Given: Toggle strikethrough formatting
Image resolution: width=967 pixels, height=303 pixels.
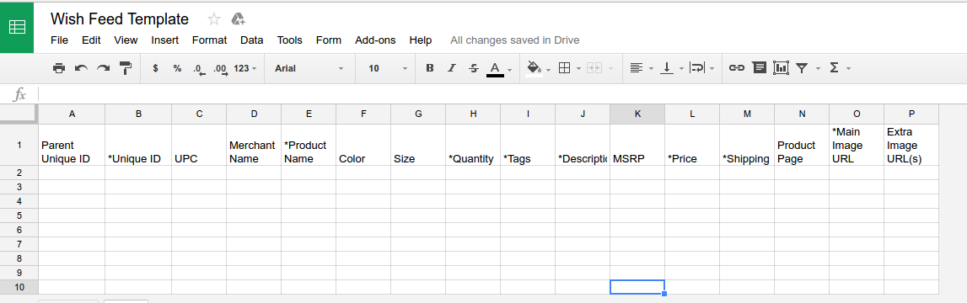Looking at the screenshot, I should [474, 68].
